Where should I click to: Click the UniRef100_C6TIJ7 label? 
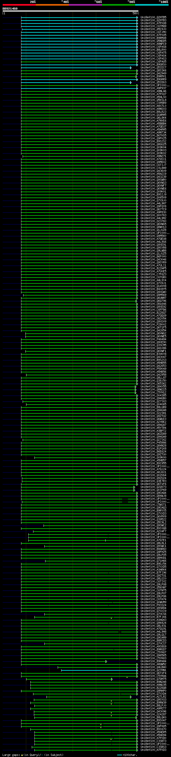pos(153,165)
